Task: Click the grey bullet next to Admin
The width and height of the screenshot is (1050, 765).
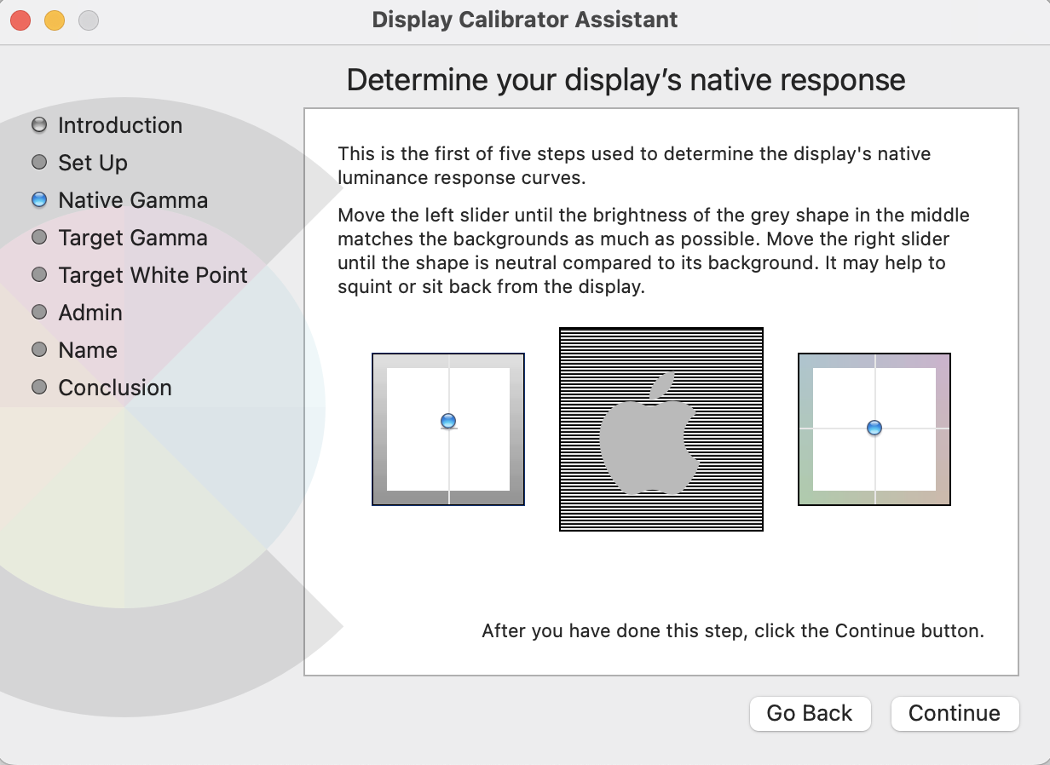Action: pos(38,313)
